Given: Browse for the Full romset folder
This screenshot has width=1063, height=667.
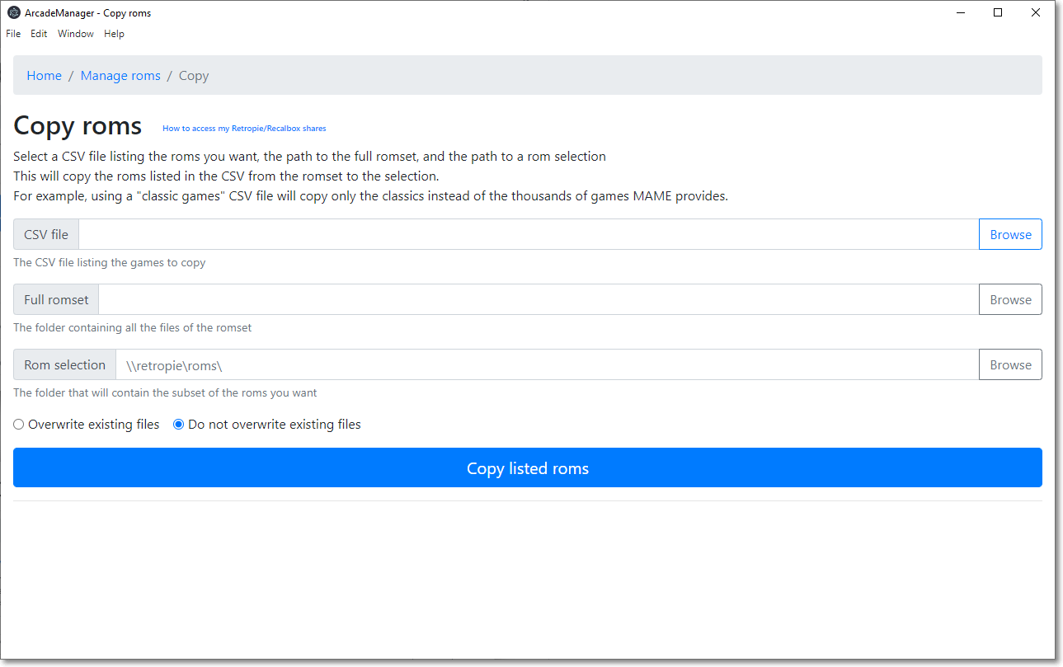Looking at the screenshot, I should (x=1010, y=299).
